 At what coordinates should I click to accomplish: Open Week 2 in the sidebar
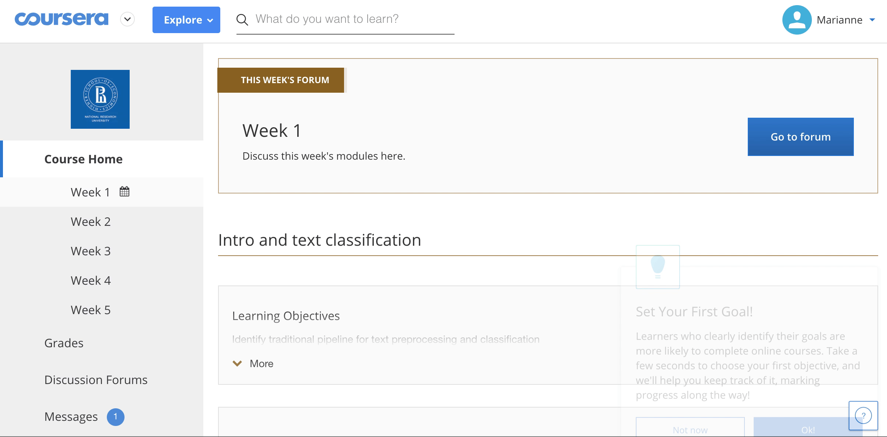click(x=91, y=221)
